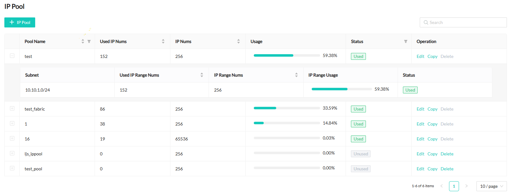This screenshot has height=194, width=511.
Task: Expand the ljs_ippool row
Action: tap(12, 153)
